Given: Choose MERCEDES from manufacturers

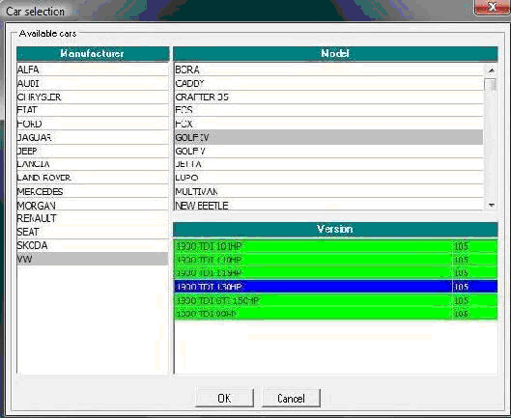Looking at the screenshot, I should pyautogui.click(x=93, y=191).
